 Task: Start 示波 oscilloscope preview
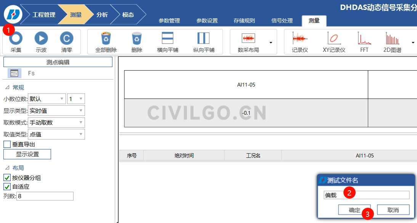tap(41, 39)
